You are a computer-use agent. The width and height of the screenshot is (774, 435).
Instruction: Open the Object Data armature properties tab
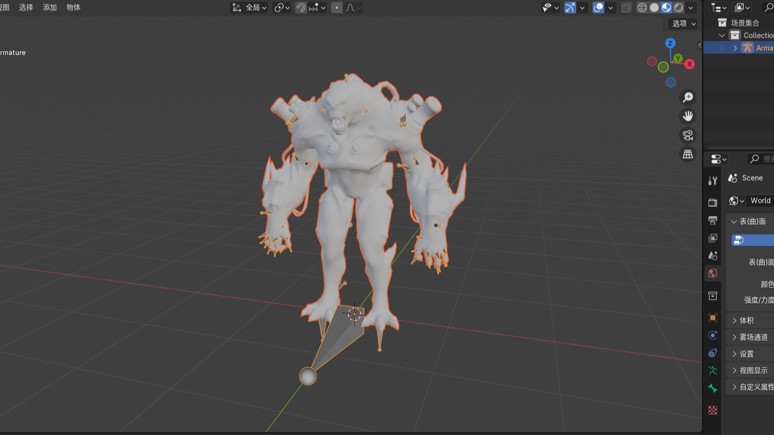click(713, 371)
